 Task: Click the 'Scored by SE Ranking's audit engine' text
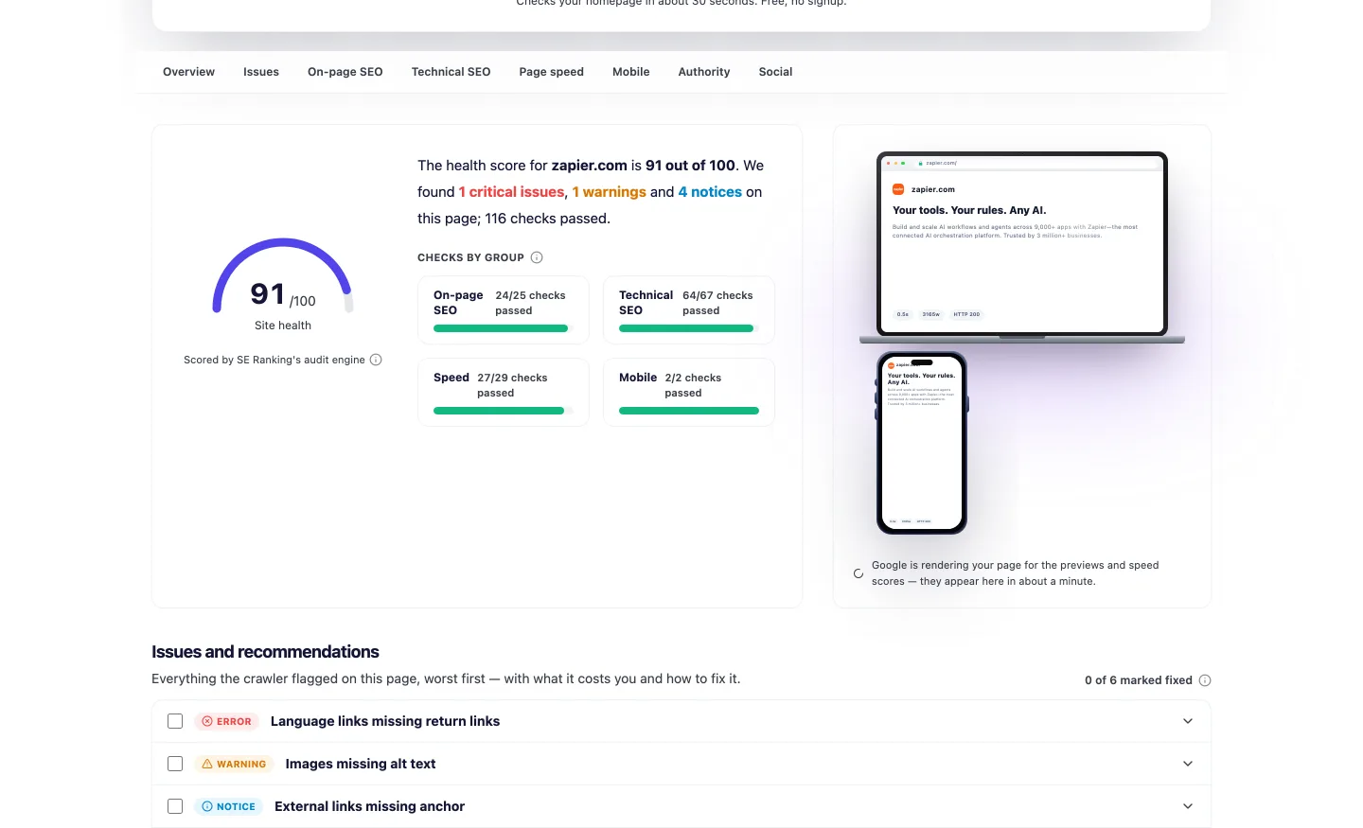274,360
